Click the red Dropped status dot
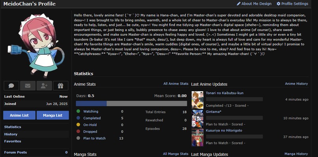318x157 pixels. (78, 131)
